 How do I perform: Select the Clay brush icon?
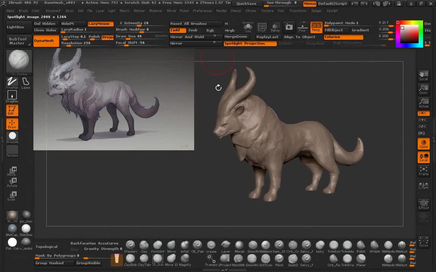coord(144,247)
